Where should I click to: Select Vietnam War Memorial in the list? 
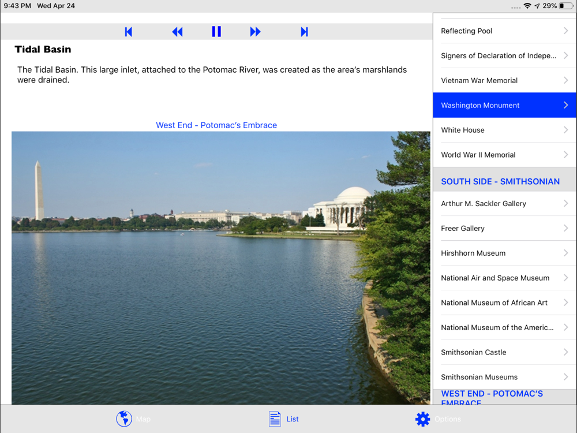click(504, 80)
